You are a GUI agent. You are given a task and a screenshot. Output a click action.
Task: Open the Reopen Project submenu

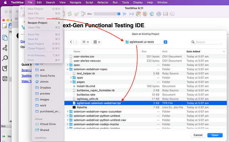44,23
